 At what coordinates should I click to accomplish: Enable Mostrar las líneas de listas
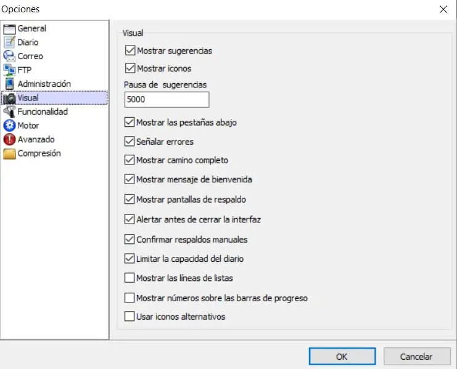[x=130, y=278]
